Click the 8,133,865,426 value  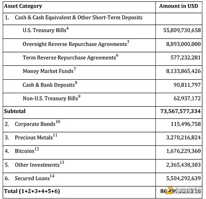click(183, 71)
